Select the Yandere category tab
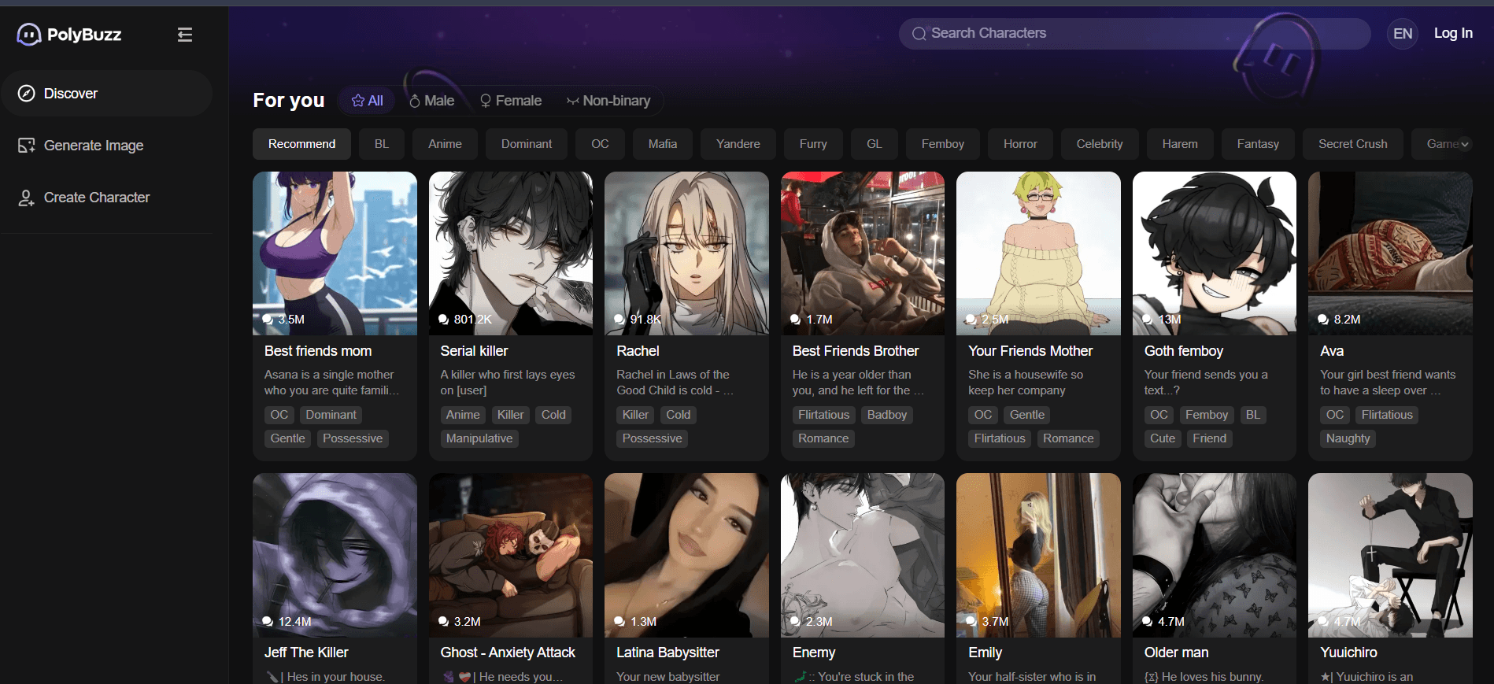This screenshot has height=684, width=1494. point(738,144)
